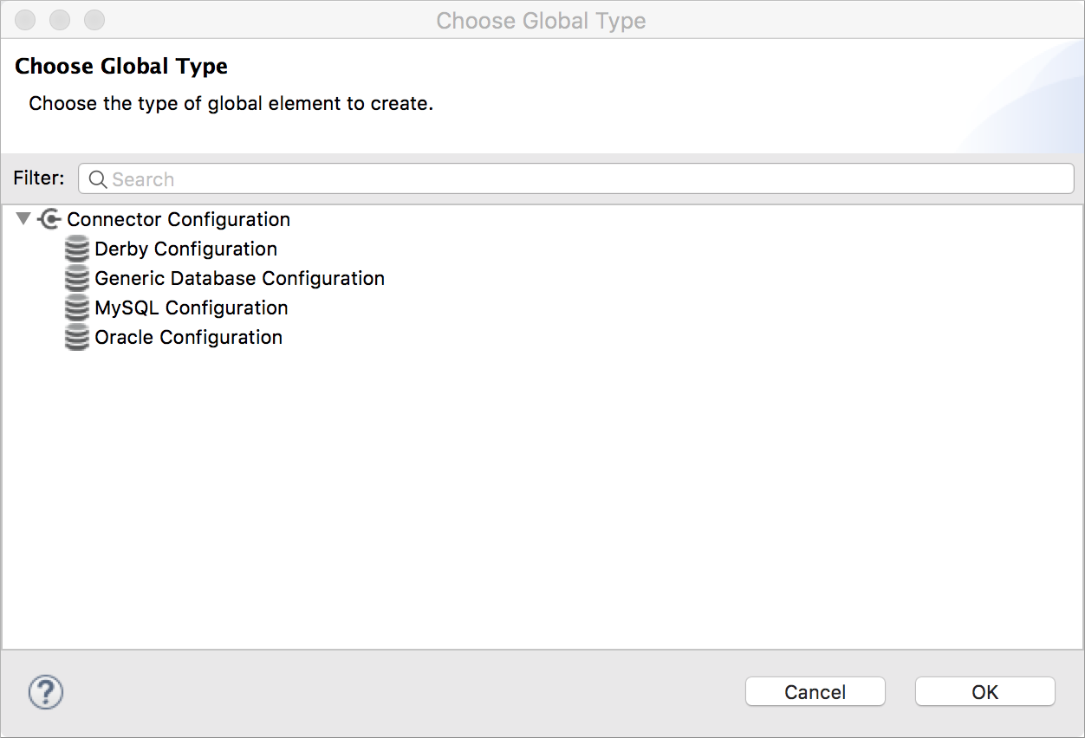Select the Connector Configuration root node
1085x738 pixels.
tap(178, 219)
